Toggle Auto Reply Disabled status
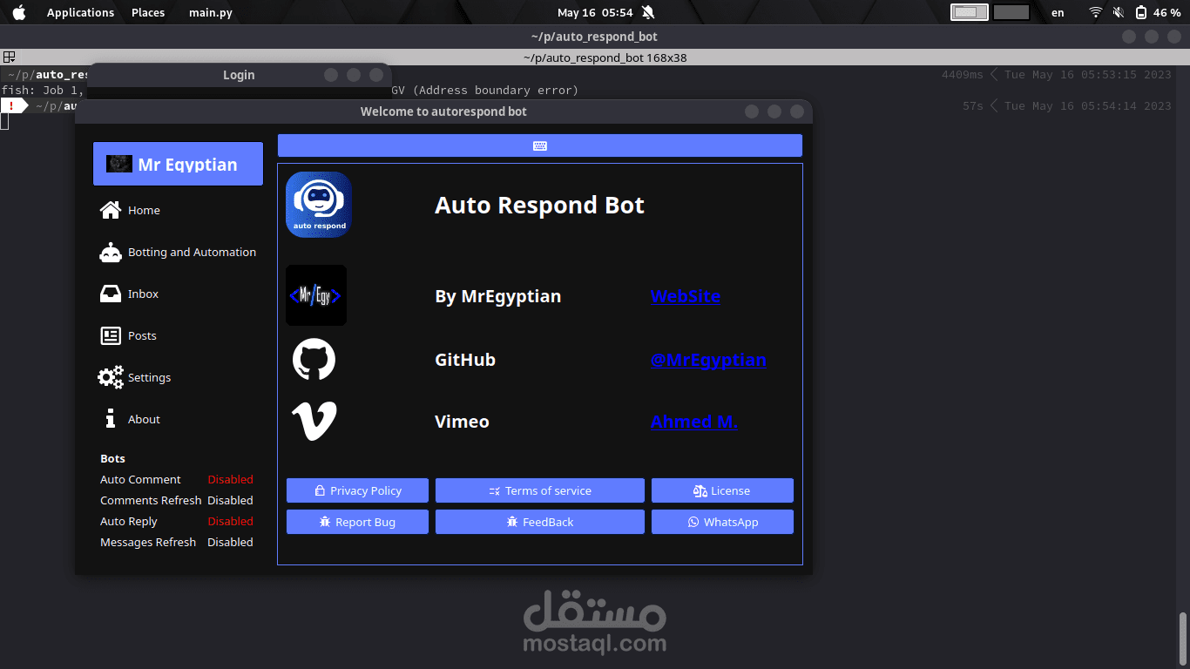 tap(230, 521)
